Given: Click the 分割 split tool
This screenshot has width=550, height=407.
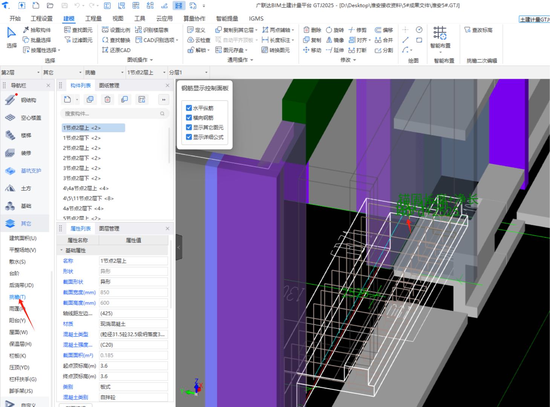Looking at the screenshot, I should point(384,50).
